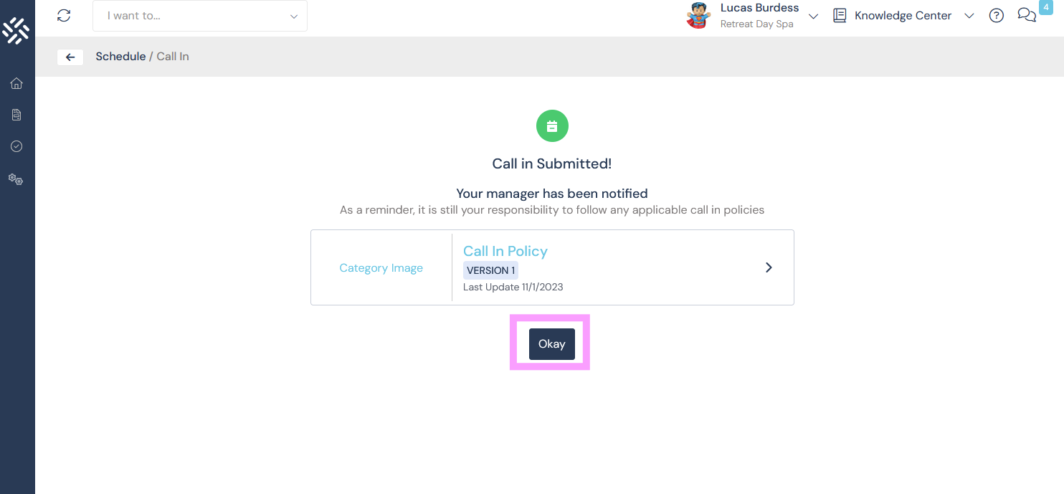Click the help question mark icon
1064x494 pixels.
pos(996,16)
